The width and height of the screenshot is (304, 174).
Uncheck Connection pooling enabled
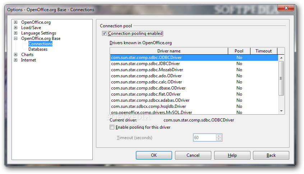pyautogui.click(x=104, y=33)
